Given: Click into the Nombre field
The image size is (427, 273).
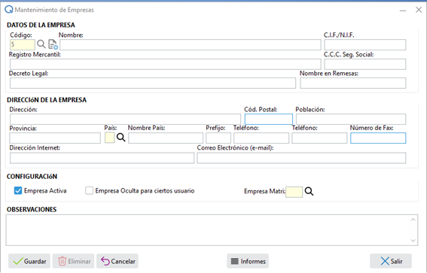Looking at the screenshot, I should (191, 45).
